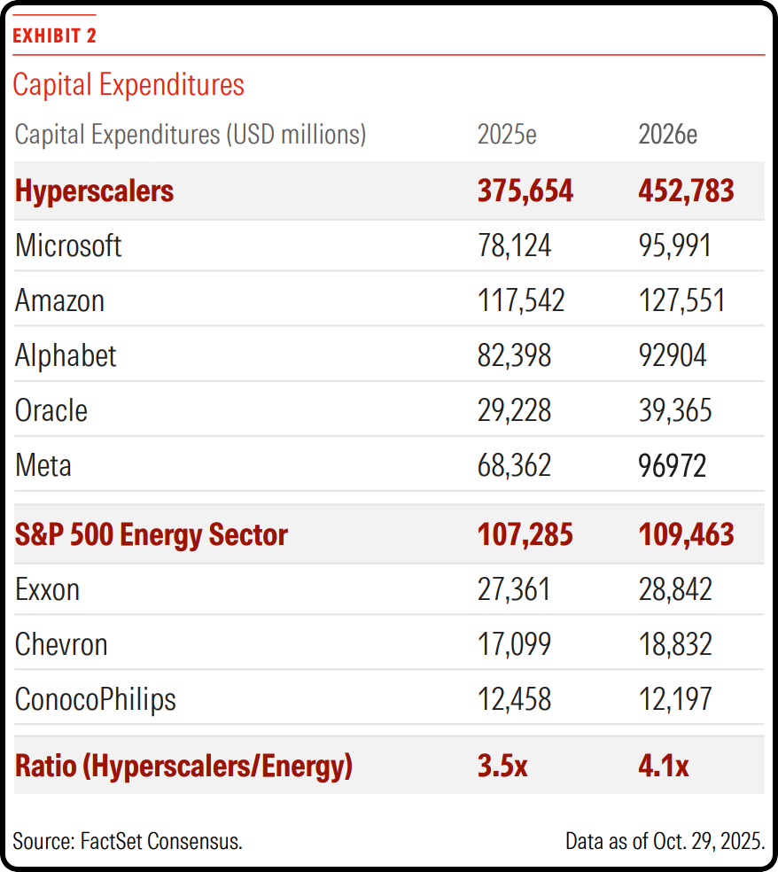Viewport: 778px width, 872px height.
Task: Click ConocoPhilips 2026e value 12,197
Action: pyautogui.click(x=674, y=699)
